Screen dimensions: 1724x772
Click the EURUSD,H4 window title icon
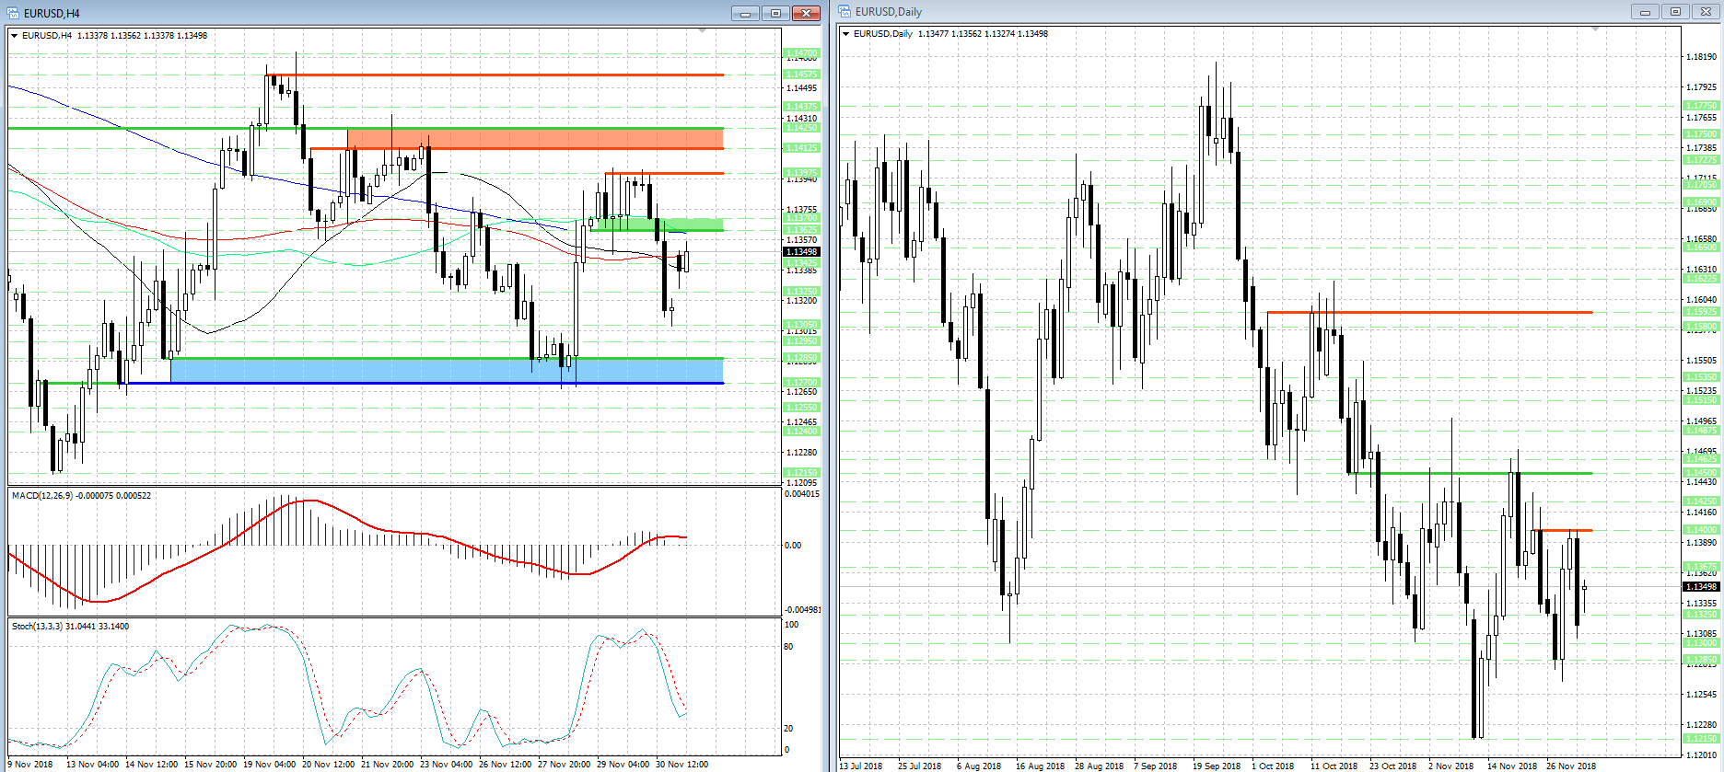pos(13,13)
